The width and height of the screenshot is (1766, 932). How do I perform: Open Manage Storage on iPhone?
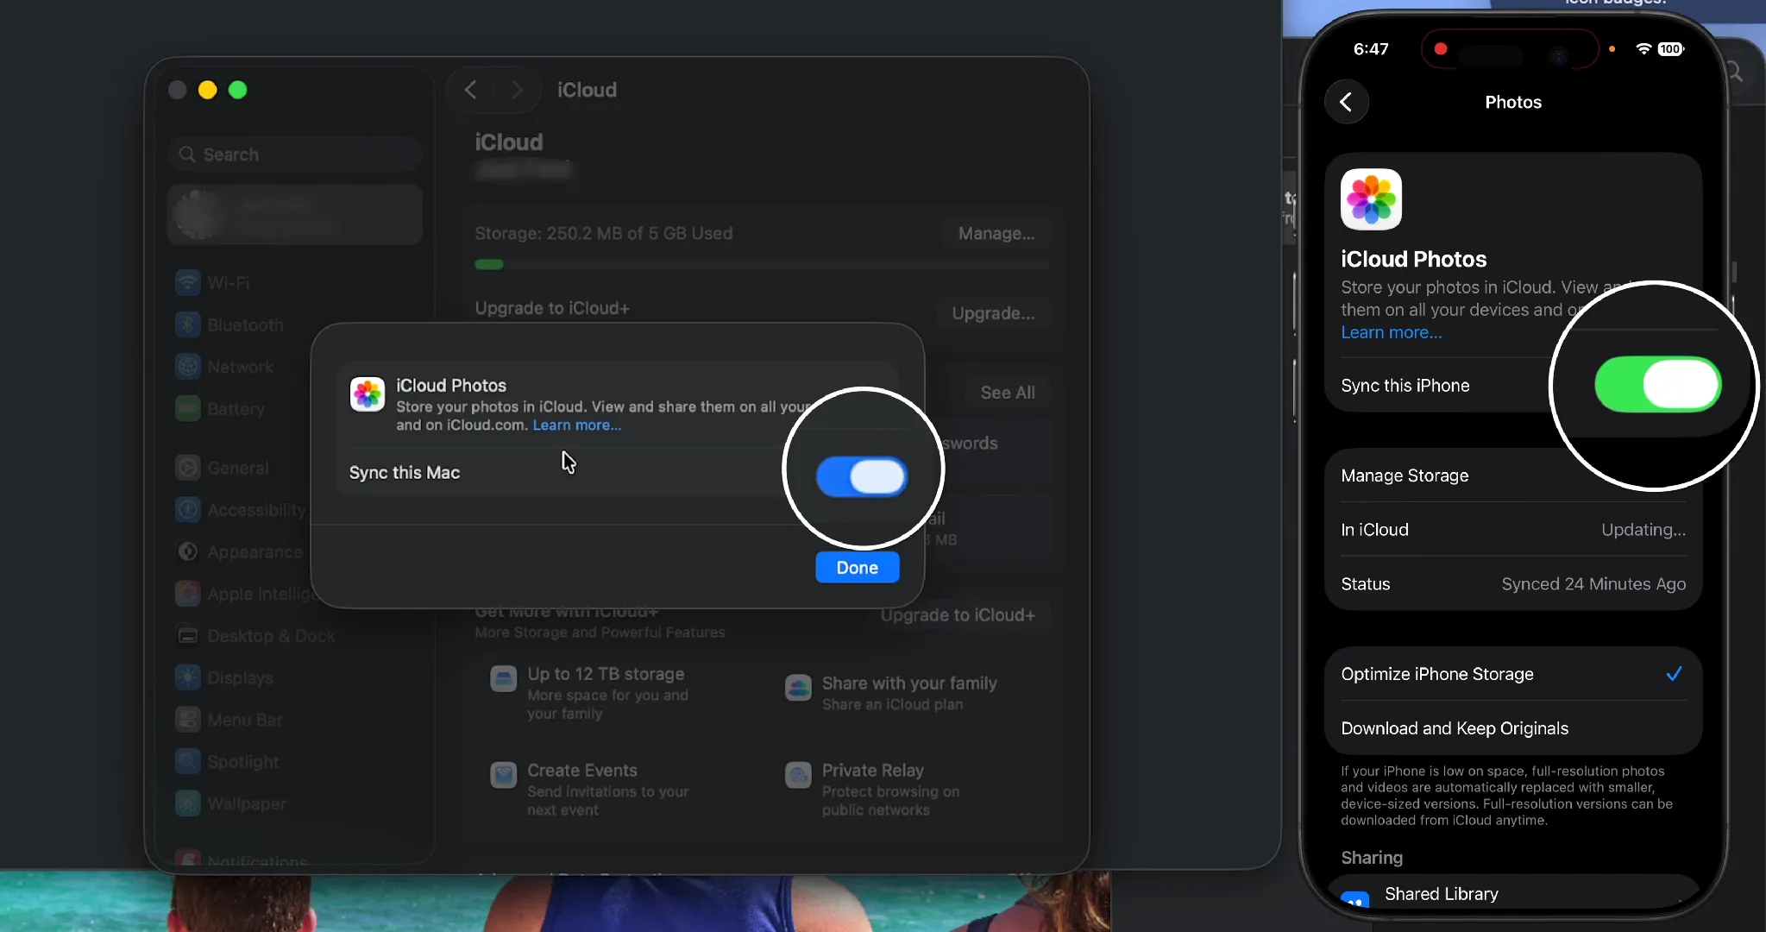point(1512,475)
